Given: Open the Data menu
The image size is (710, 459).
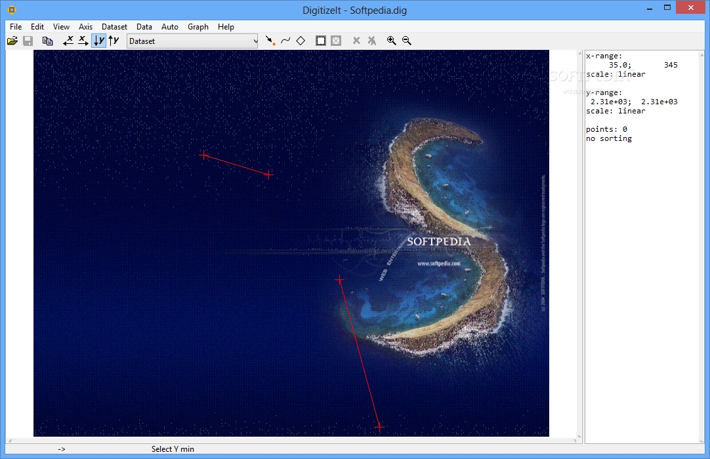Looking at the screenshot, I should point(144,27).
